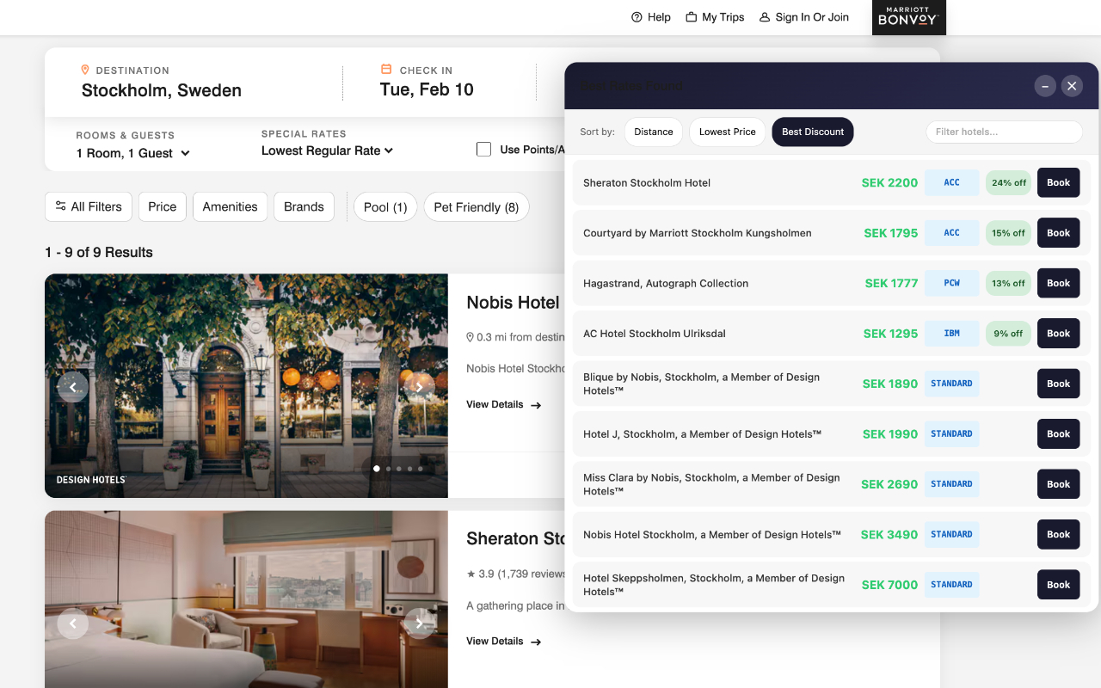
Task: Click the 9% off badge
Action: [1008, 334]
